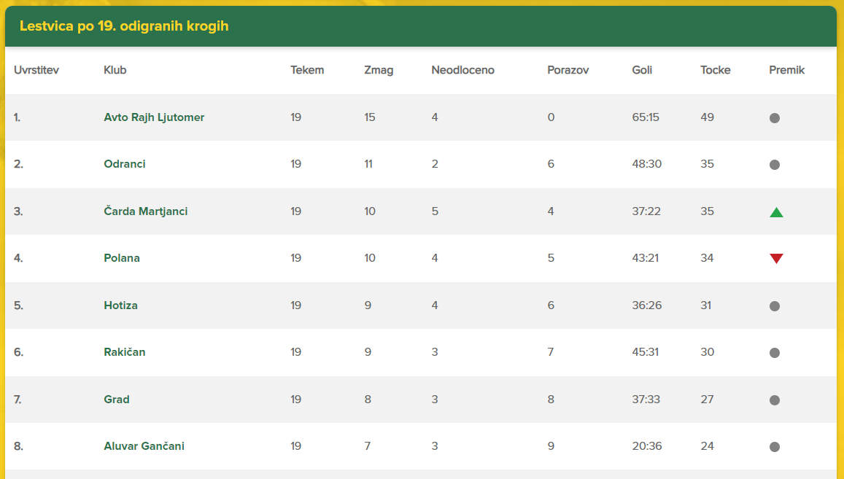Open the Odranci club page

point(124,164)
